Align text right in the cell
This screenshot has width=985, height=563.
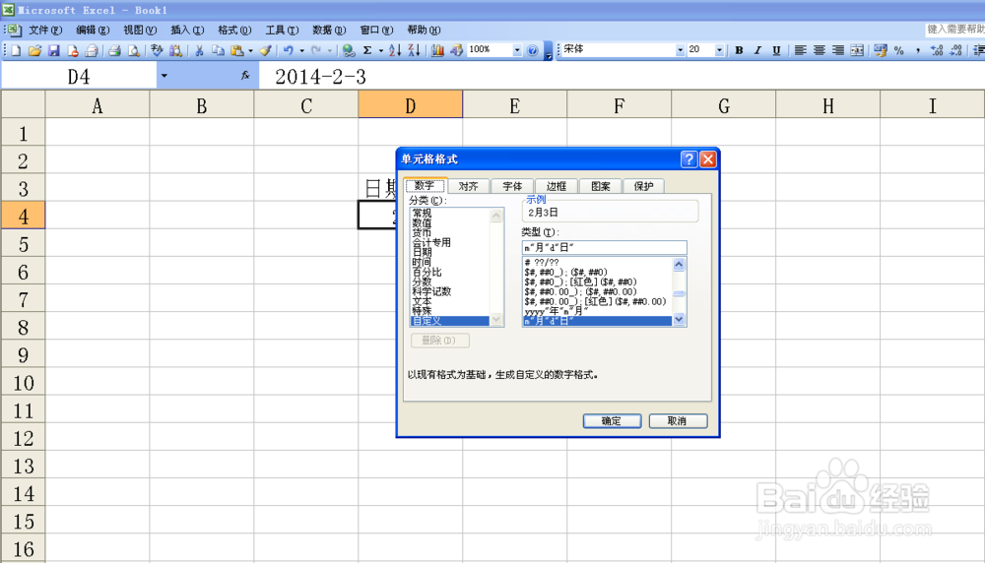838,51
